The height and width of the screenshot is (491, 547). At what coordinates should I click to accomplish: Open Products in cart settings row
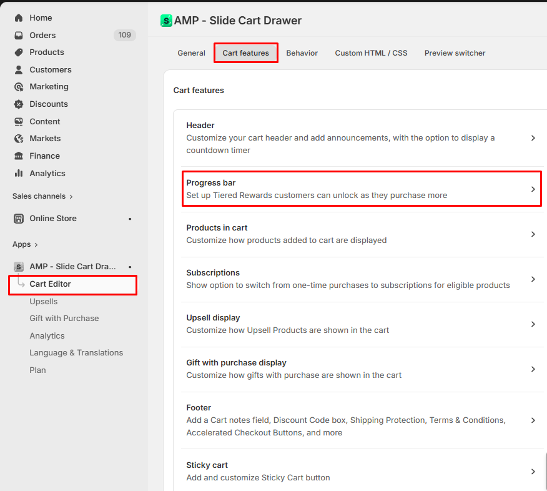362,234
